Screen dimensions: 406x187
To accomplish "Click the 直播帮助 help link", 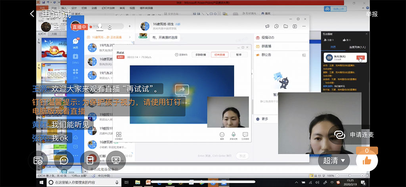I will click(181, 55).
